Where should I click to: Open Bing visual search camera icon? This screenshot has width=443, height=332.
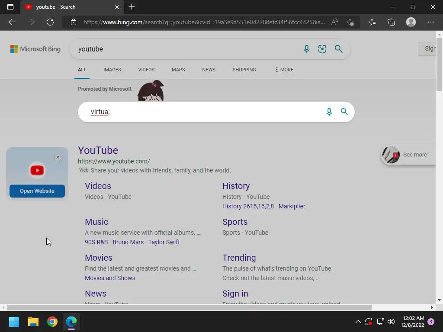pos(322,49)
